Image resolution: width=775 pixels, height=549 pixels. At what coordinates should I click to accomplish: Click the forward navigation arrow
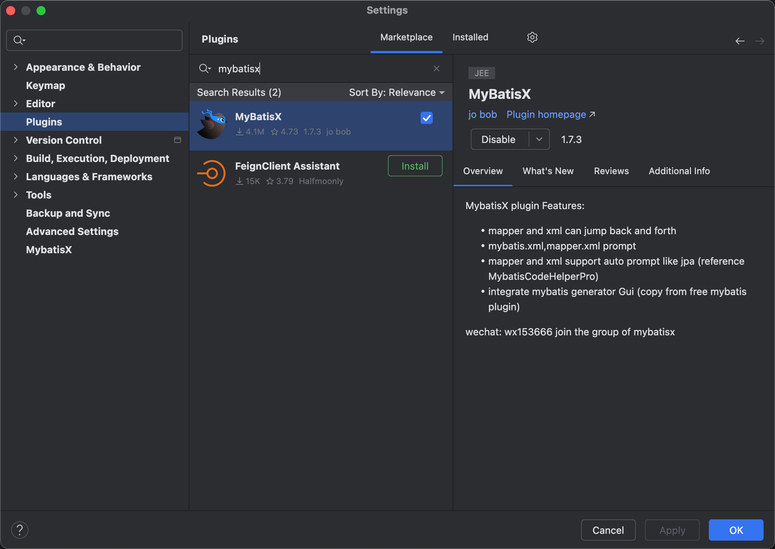click(x=759, y=41)
